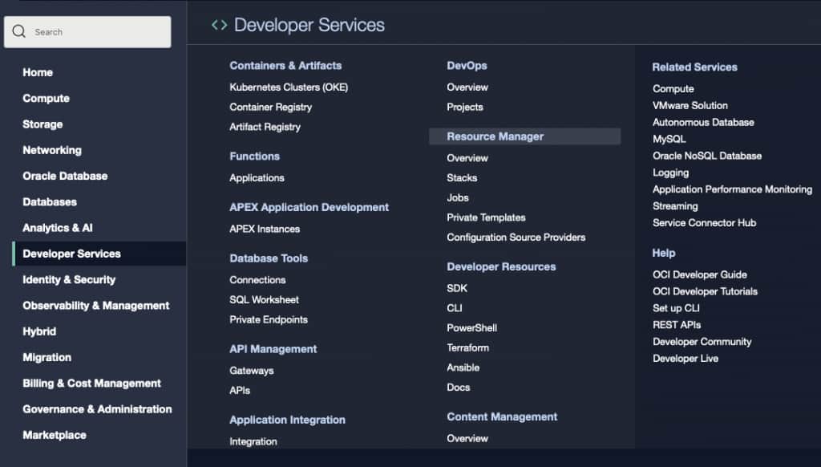The image size is (821, 467).
Task: Open Governance & Administration in the sidebar
Action: point(97,408)
